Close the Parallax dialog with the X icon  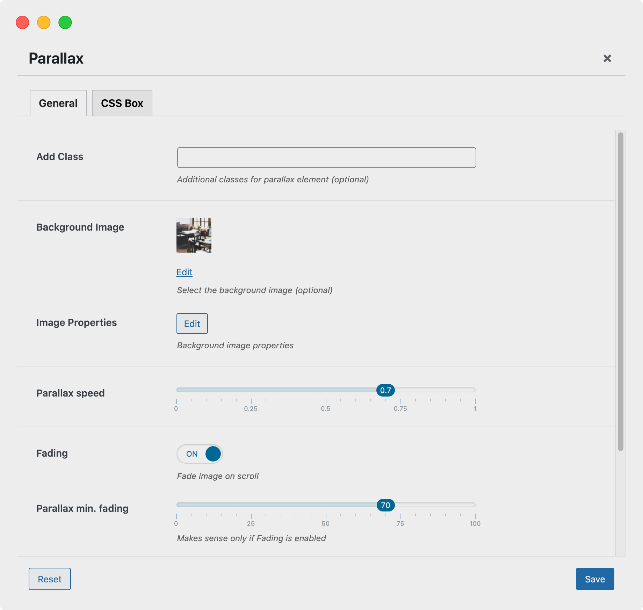coord(607,58)
